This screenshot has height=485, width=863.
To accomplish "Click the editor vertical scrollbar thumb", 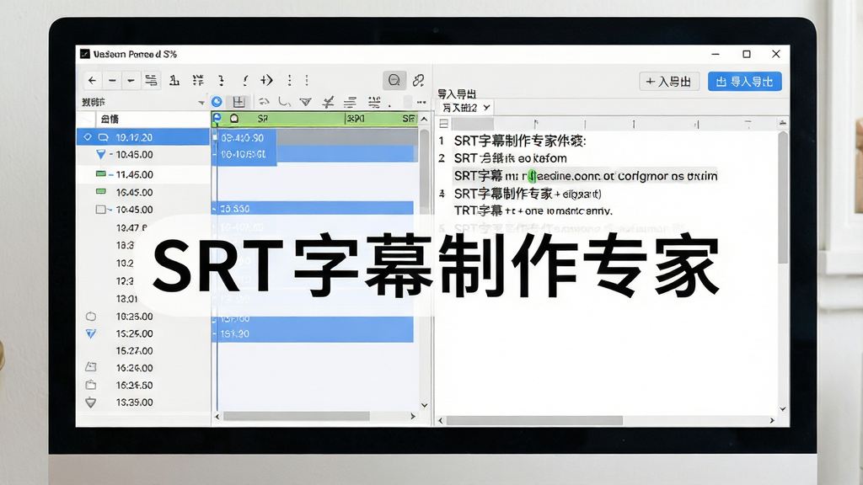I will click(783, 198).
